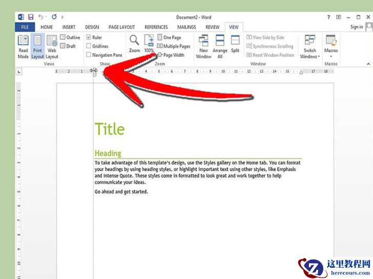Click View Side by Side

click(265, 37)
